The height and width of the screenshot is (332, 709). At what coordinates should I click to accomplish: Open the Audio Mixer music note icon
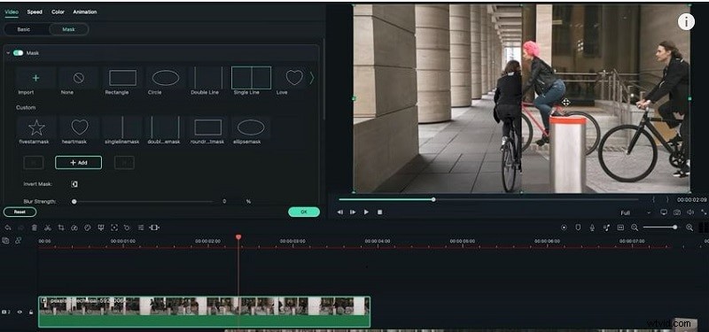(x=606, y=228)
